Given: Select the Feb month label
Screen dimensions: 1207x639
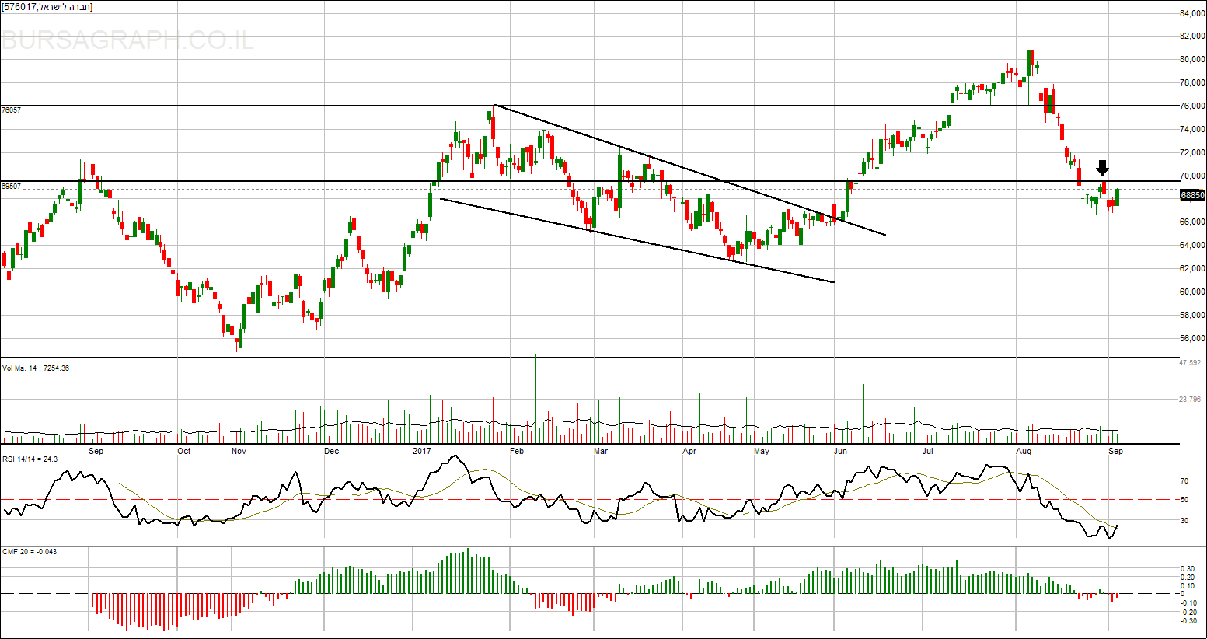Looking at the screenshot, I should [517, 451].
